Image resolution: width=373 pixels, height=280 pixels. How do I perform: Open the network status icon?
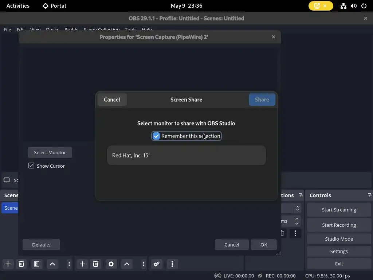343,6
